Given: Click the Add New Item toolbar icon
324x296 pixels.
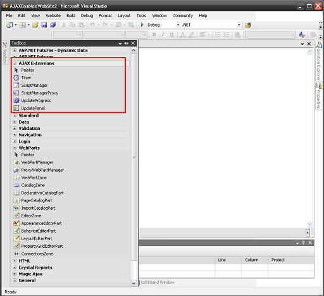Looking at the screenshot, I should click(23, 25).
